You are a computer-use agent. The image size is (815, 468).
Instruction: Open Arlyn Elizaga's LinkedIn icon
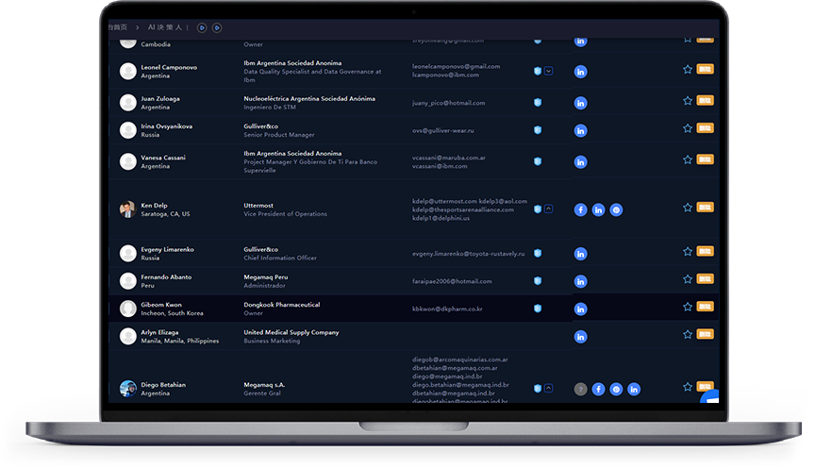tap(580, 337)
